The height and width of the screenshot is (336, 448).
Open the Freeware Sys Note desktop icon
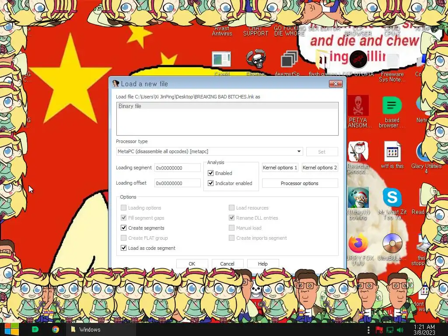[x=392, y=60]
